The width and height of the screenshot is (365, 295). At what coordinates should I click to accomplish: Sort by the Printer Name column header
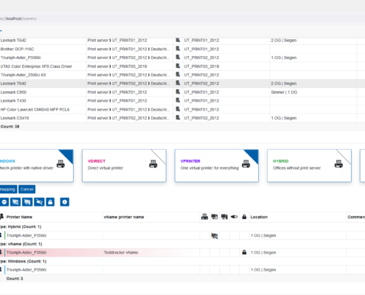pos(54,217)
